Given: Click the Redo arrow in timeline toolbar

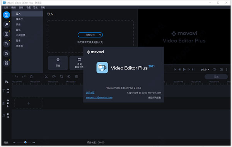Looking at the screenshot, I should (x=24, y=77).
